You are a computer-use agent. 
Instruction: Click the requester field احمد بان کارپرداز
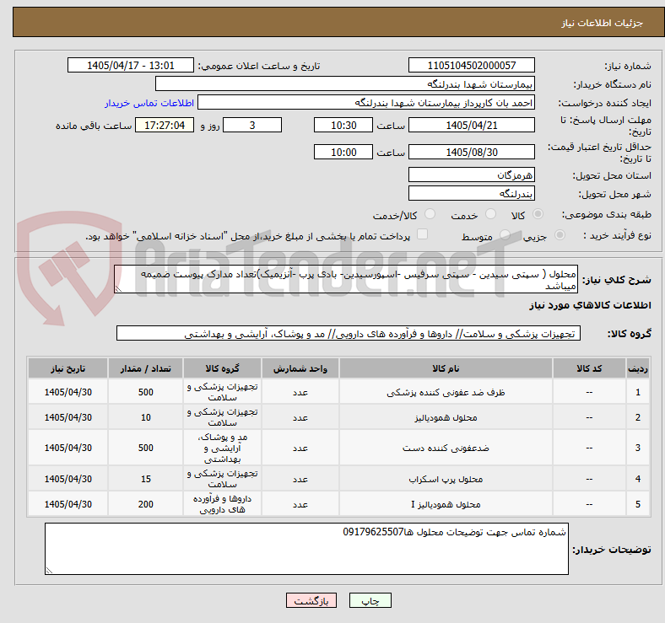click(x=366, y=103)
